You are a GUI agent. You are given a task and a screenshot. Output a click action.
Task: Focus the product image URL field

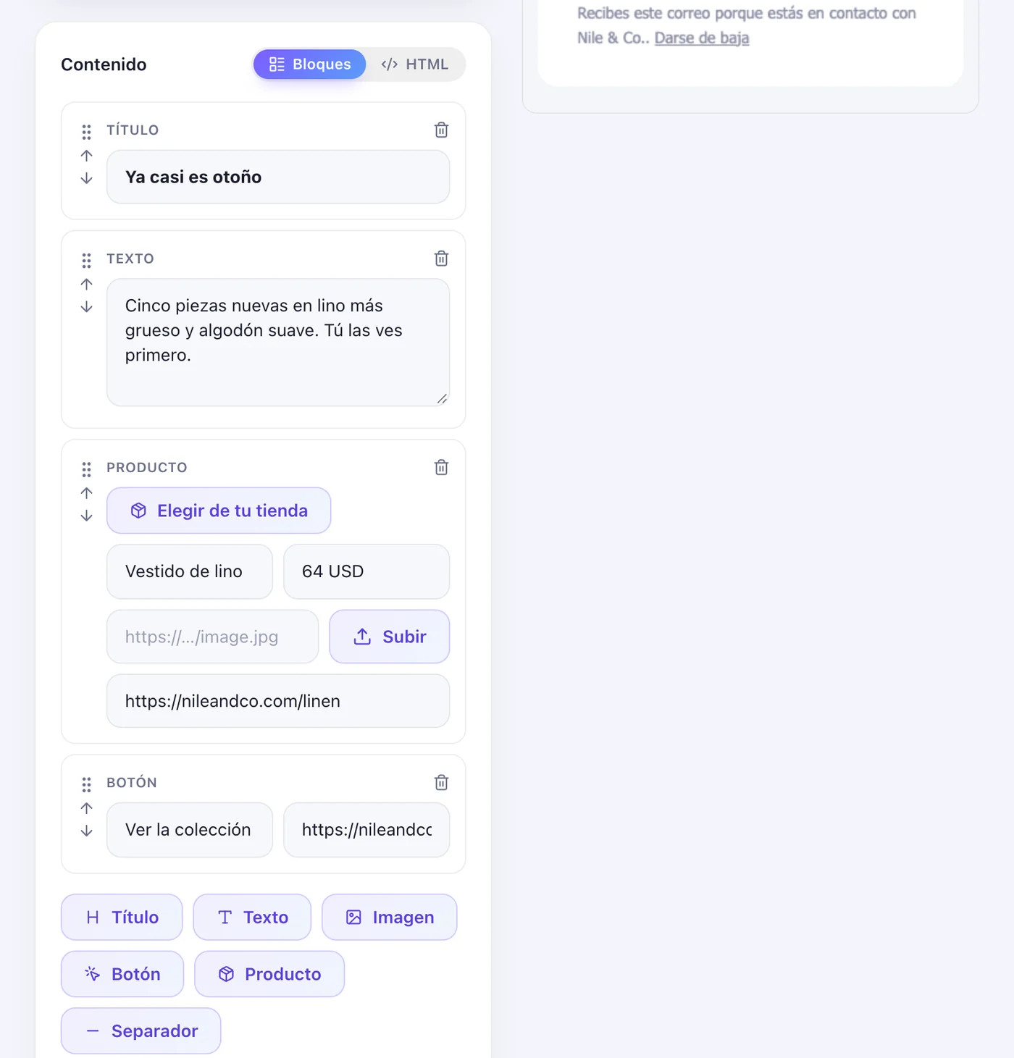coord(213,637)
